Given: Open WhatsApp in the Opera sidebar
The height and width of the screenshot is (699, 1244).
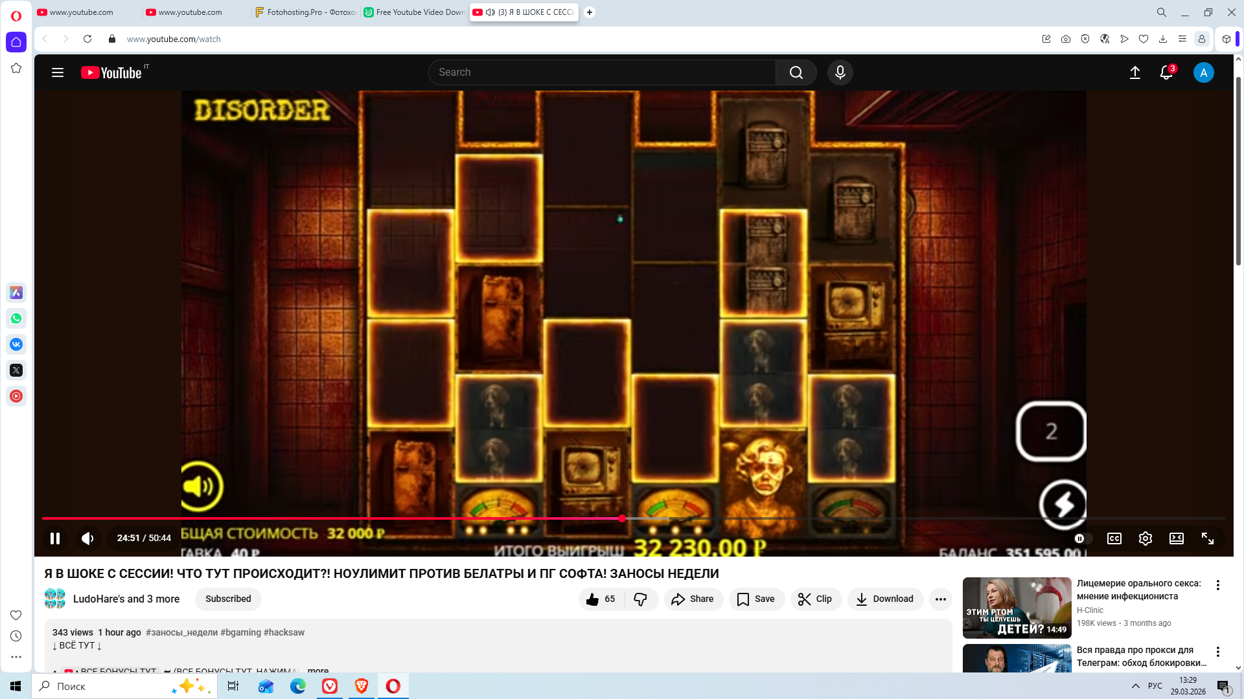Looking at the screenshot, I should point(16,318).
